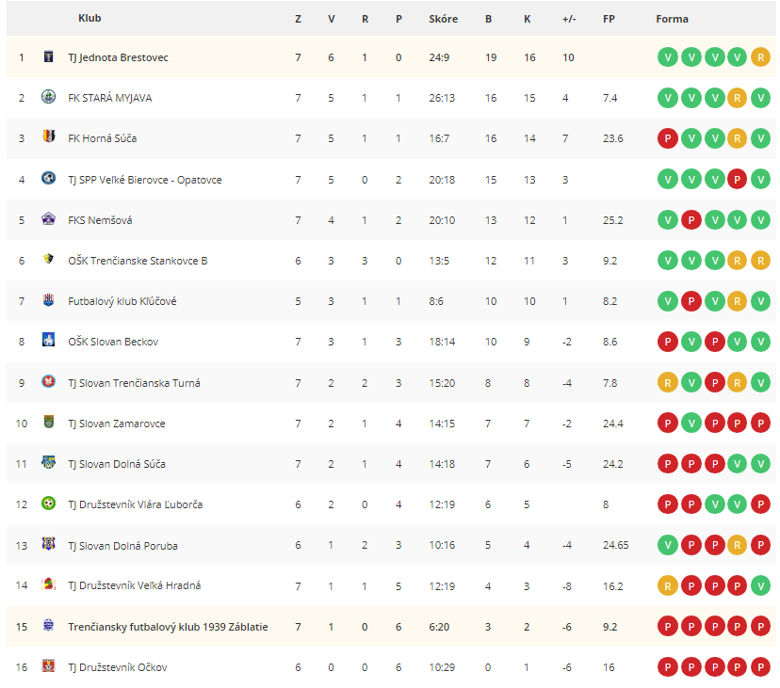Click Brestovec's yellow R form badge

(760, 57)
